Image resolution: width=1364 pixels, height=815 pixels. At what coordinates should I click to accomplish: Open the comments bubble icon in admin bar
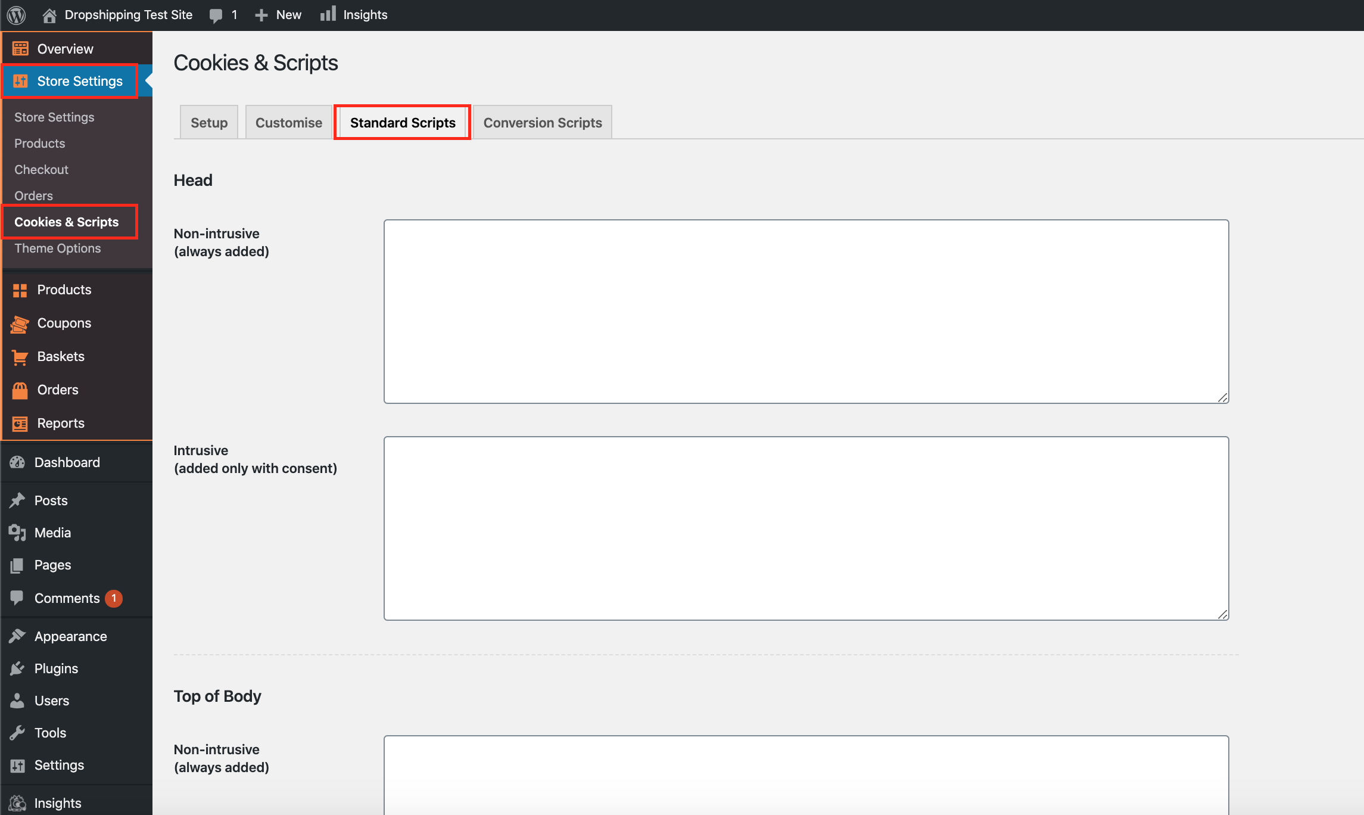click(216, 15)
